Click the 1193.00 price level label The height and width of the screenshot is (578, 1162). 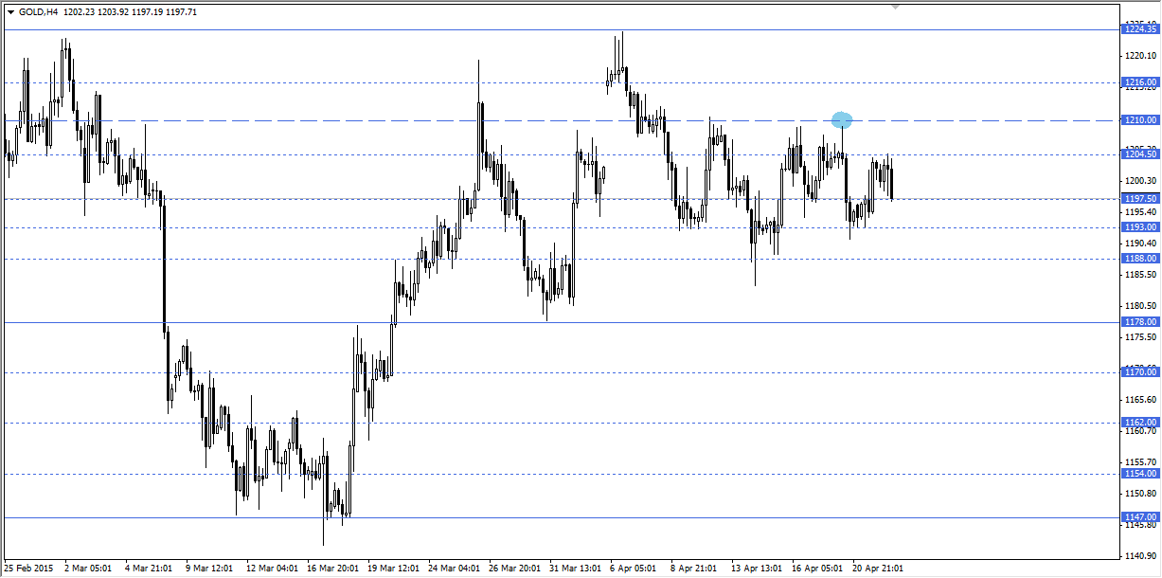[x=1140, y=227]
